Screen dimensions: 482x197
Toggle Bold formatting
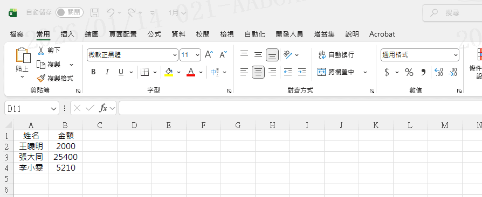(93, 72)
